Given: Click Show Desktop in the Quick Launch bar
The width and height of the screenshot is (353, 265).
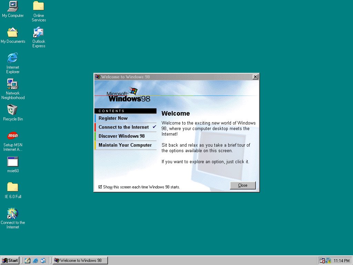Looking at the screenshot, I should 27,261.
